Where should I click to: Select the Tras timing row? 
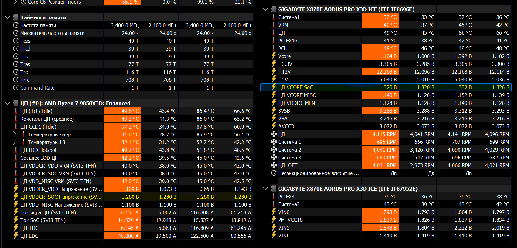[133, 64]
